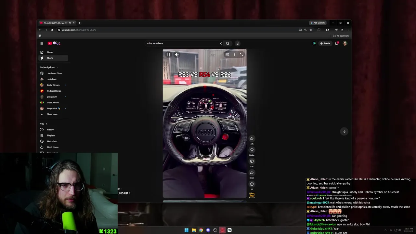Open a new browser tab
This screenshot has height=234, width=416.
point(79,23)
